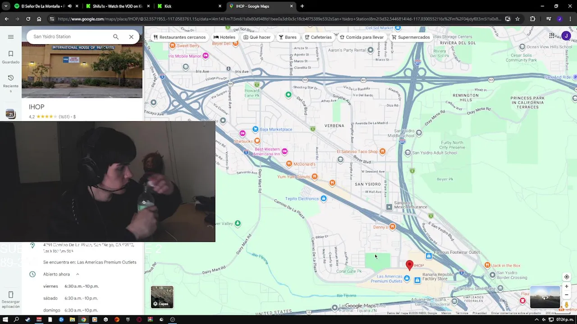Image resolution: width=577 pixels, height=324 pixels.
Task: Open the media controls button
Action: 549,19
